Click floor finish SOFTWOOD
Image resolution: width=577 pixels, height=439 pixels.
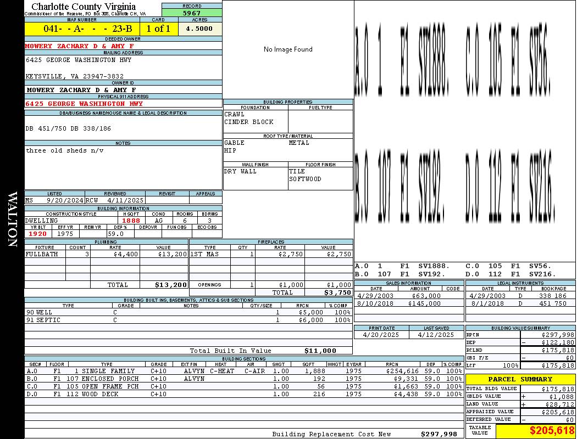(305, 179)
